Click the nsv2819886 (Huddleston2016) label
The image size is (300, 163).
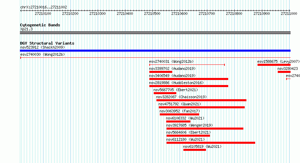[176, 83]
